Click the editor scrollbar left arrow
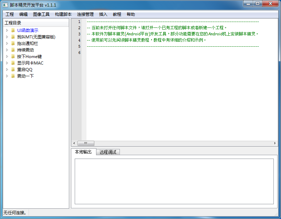Screen dimensions: 281x219 click(74, 143)
